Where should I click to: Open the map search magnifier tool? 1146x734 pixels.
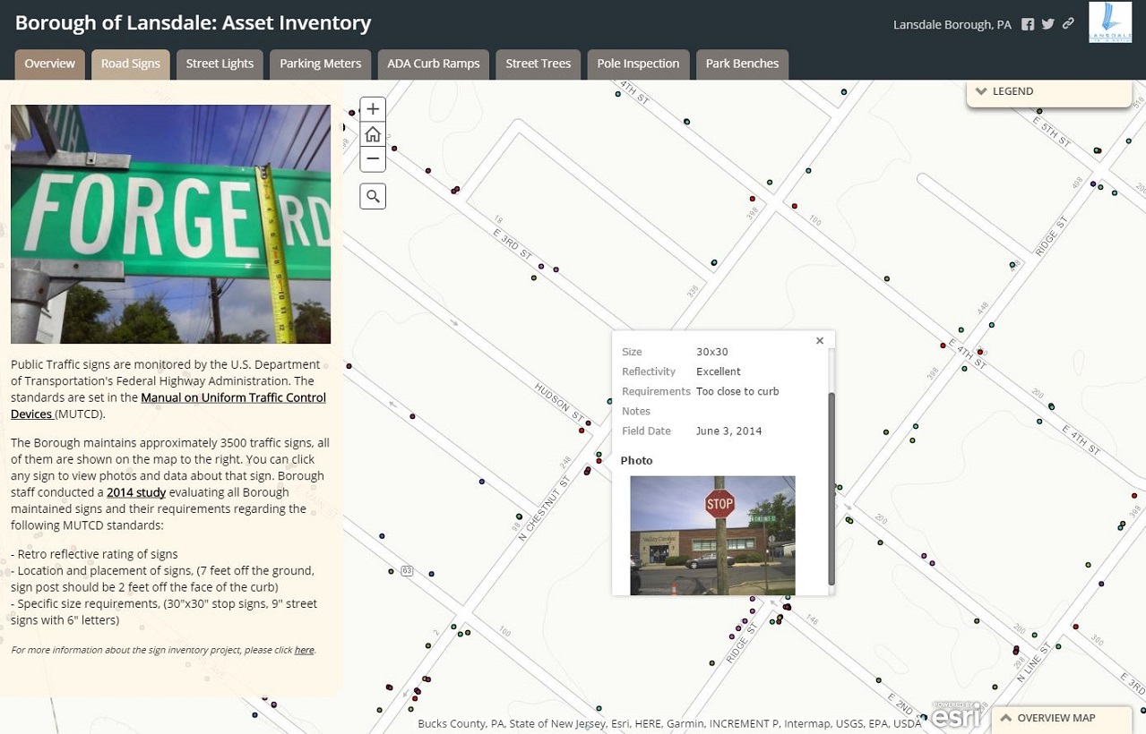[372, 195]
